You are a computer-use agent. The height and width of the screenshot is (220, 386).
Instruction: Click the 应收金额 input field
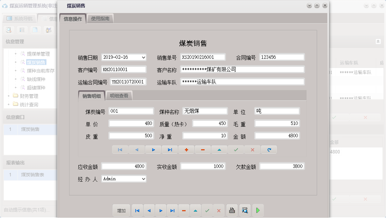click(124, 165)
